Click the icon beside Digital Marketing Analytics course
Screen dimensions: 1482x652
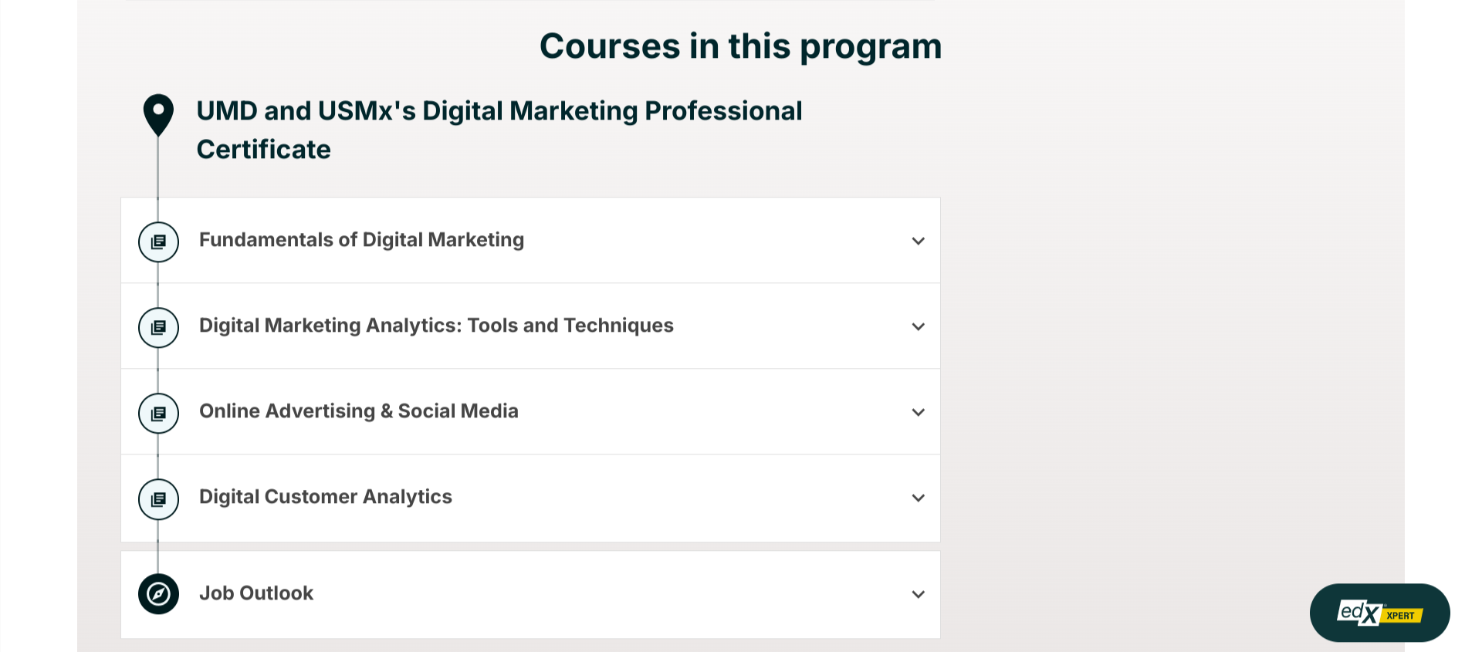point(158,327)
